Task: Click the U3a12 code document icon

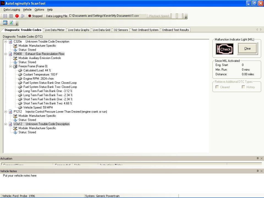Action: pyautogui.click(x=10, y=124)
